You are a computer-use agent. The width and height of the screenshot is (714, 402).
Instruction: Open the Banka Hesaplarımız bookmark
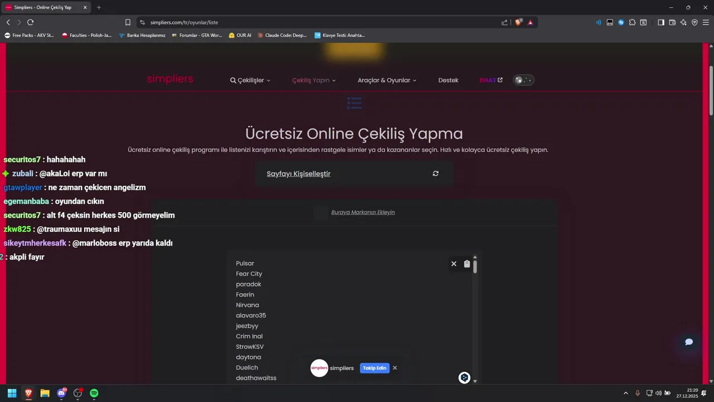142,35
